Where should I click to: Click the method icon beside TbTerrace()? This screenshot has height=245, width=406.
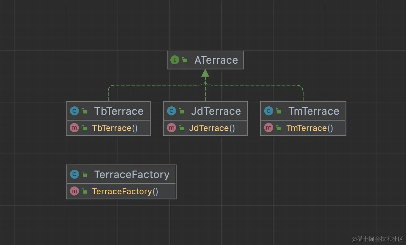pyautogui.click(x=74, y=128)
